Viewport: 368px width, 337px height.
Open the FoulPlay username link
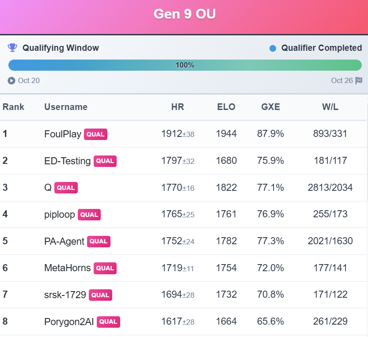[63, 134]
